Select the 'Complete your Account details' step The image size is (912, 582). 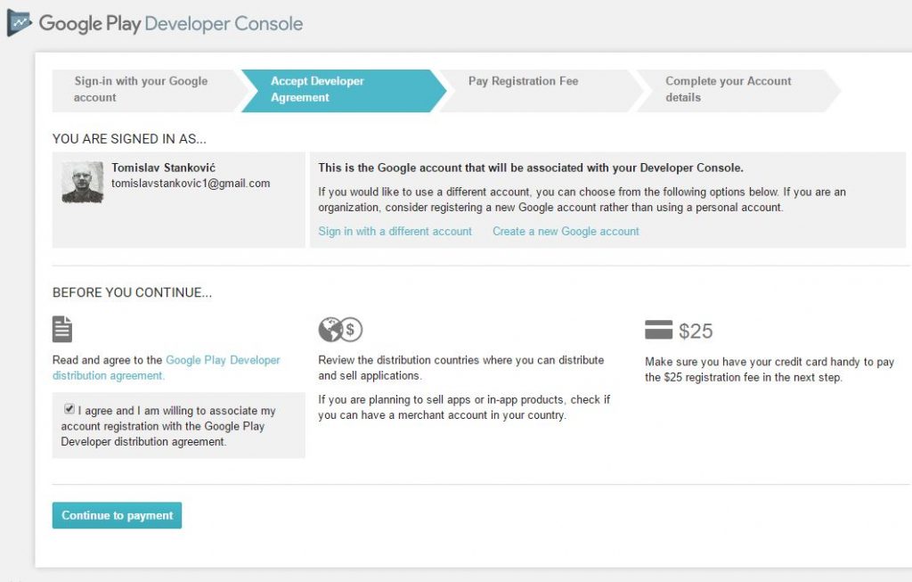pyautogui.click(x=737, y=90)
